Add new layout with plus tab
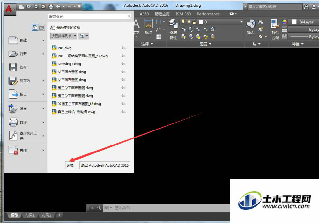The height and width of the screenshot is (223, 319). pos(59,215)
